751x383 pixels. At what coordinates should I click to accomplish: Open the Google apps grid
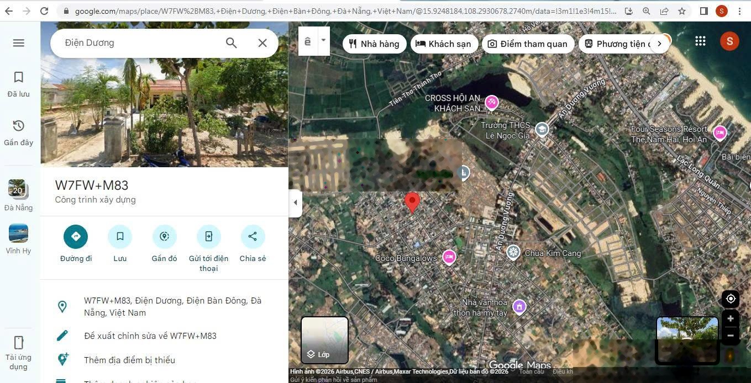click(700, 41)
